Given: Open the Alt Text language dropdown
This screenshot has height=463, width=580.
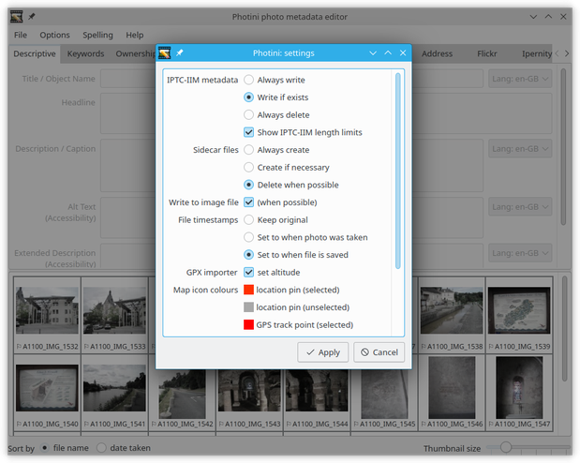Looking at the screenshot, I should tap(520, 207).
